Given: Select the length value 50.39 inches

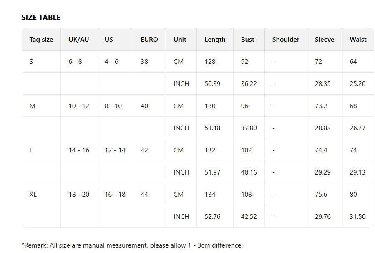Looking at the screenshot, I should pyautogui.click(x=212, y=84).
